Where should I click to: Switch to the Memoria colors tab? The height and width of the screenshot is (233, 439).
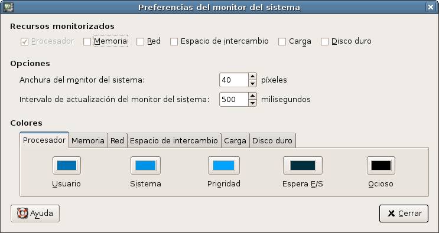(88, 140)
